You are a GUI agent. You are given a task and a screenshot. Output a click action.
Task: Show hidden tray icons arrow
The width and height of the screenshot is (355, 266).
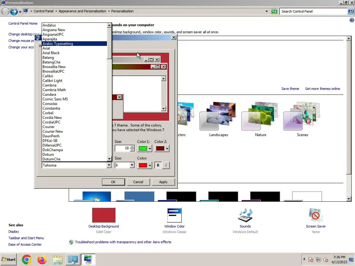point(304,259)
